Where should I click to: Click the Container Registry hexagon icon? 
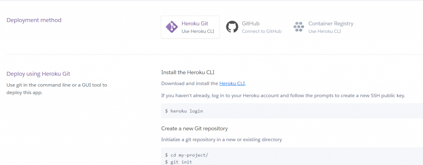tap(299, 27)
